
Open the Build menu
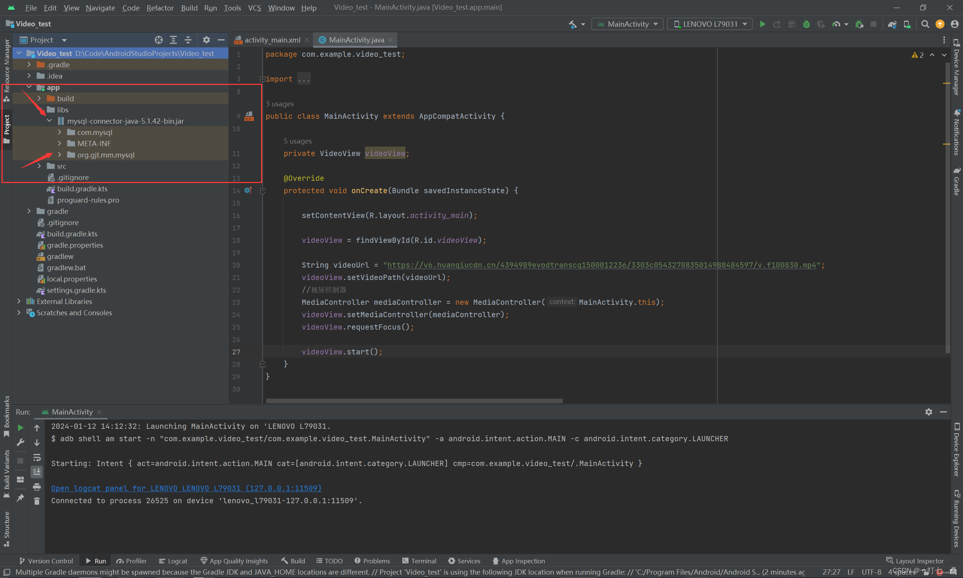189,8
